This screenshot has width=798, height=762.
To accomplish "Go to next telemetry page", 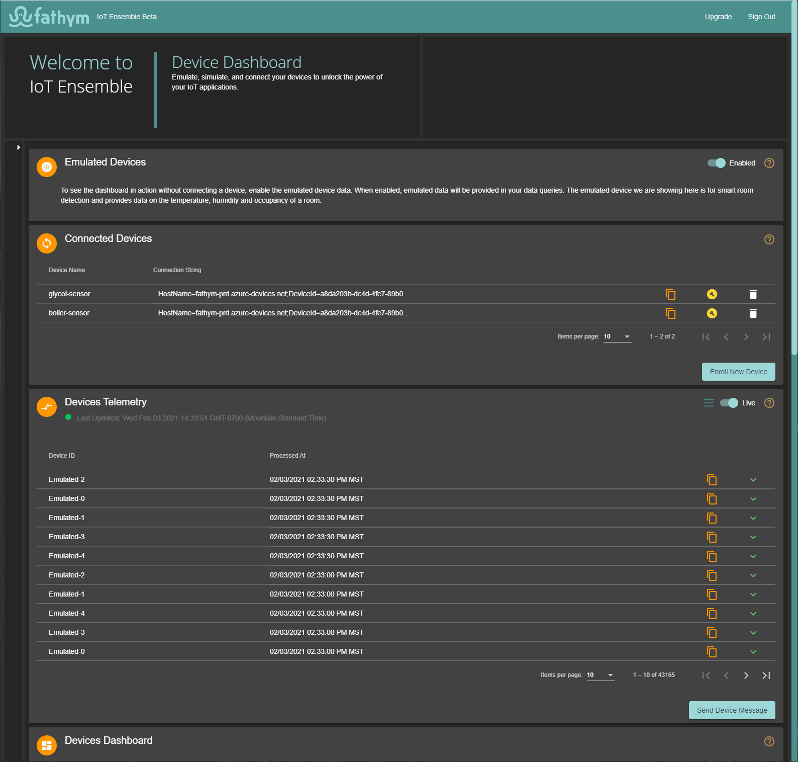I will pos(746,675).
